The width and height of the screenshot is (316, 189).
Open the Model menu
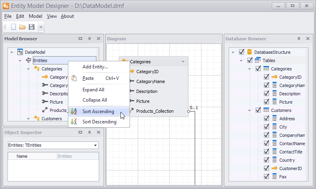[36, 16]
